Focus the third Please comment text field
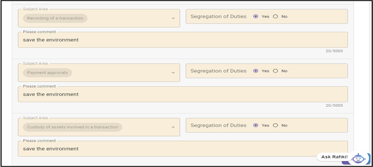373x167 pixels. pyautogui.click(x=183, y=149)
